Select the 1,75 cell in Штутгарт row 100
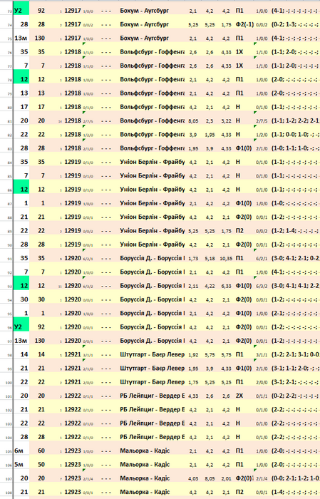The height and width of the screenshot is (499, 320). 193,382
